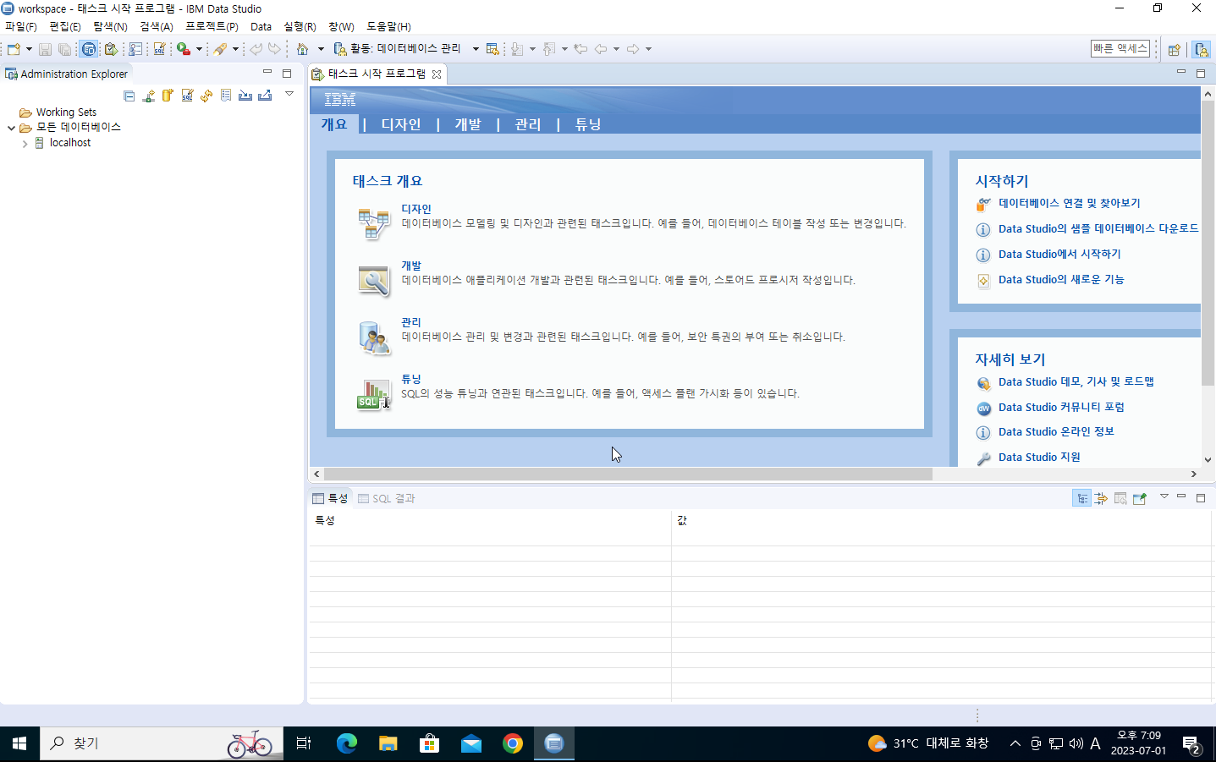Switch to the SQL 결과 tab
The height and width of the screenshot is (762, 1216).
click(x=387, y=498)
